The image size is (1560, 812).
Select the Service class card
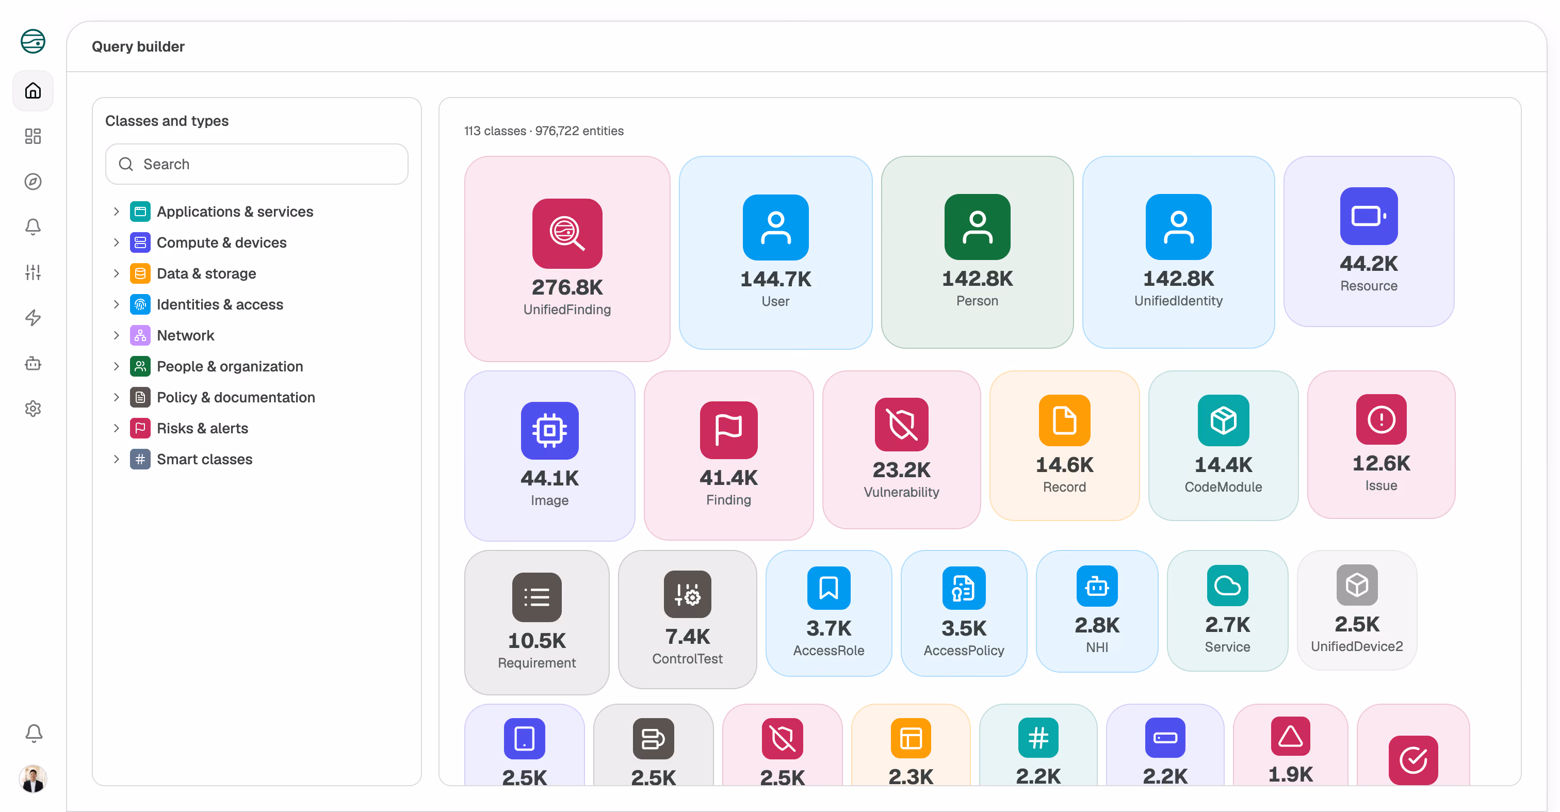[x=1227, y=610]
